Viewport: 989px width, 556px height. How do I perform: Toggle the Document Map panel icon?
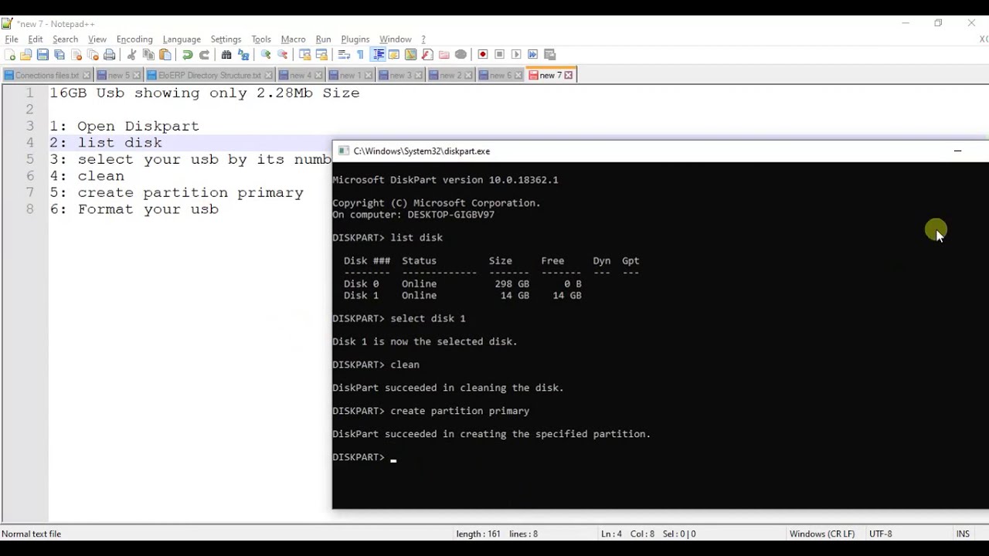411,54
